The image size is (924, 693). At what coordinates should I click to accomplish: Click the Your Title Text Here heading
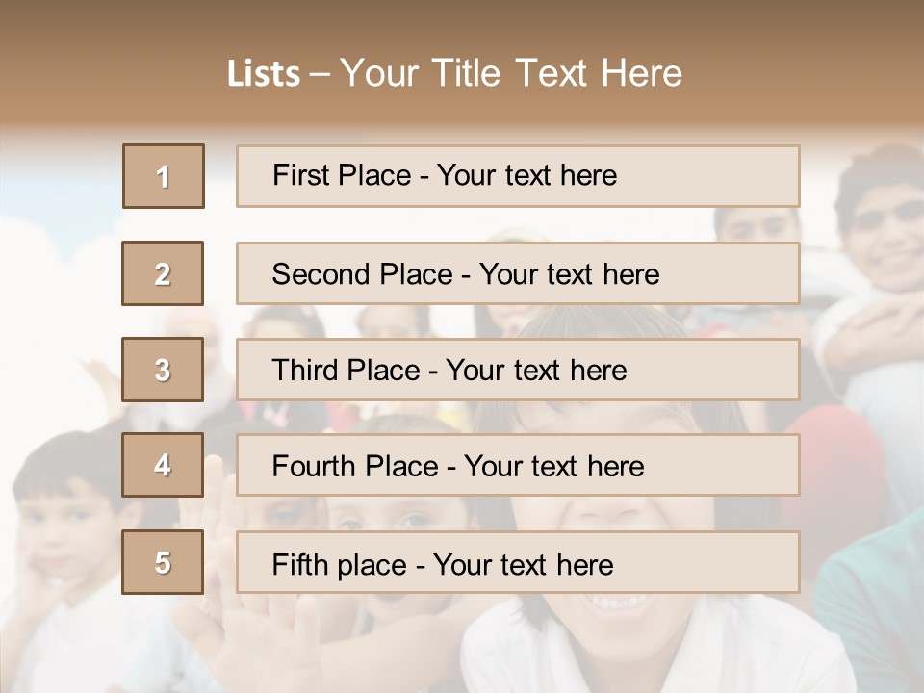pos(511,73)
